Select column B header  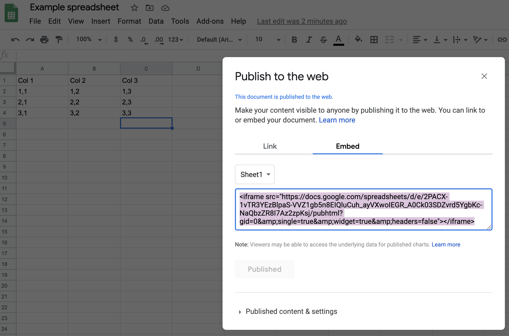coord(94,69)
